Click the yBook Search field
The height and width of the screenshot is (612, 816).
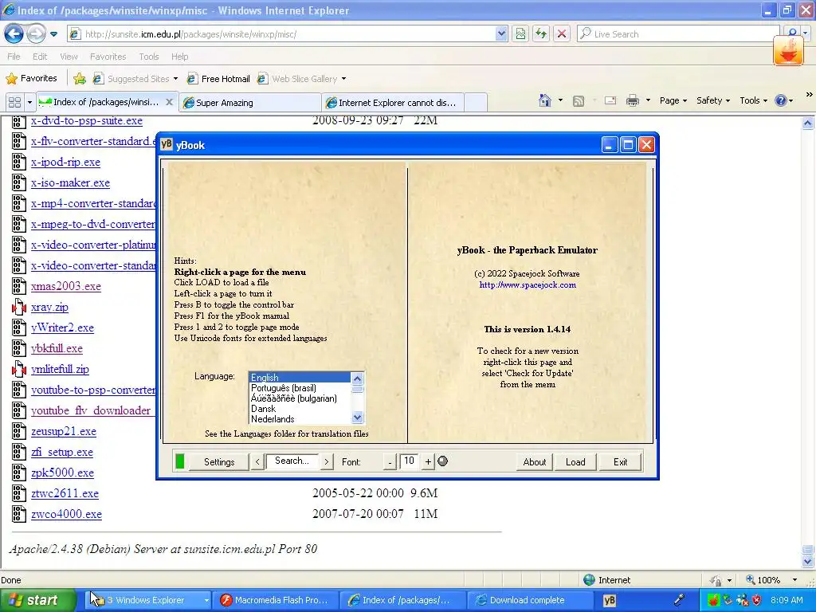(292, 461)
